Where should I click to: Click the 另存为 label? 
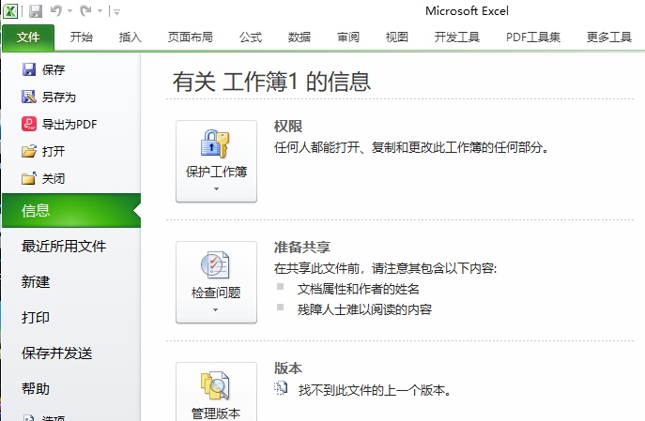pyautogui.click(x=59, y=98)
